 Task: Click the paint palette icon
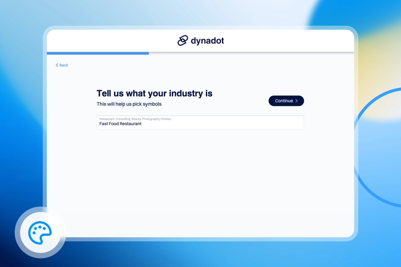(x=40, y=232)
